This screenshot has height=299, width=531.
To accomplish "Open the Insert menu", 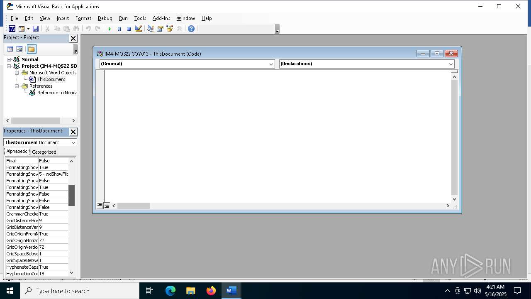I will click(x=63, y=18).
